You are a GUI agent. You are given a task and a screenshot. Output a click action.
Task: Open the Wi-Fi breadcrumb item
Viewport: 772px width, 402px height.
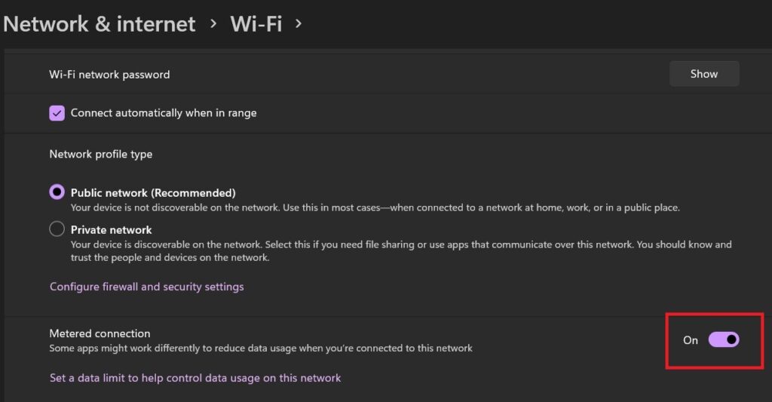coord(256,24)
